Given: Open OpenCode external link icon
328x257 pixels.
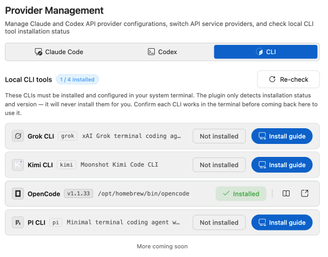Looking at the screenshot, I should [x=305, y=194].
